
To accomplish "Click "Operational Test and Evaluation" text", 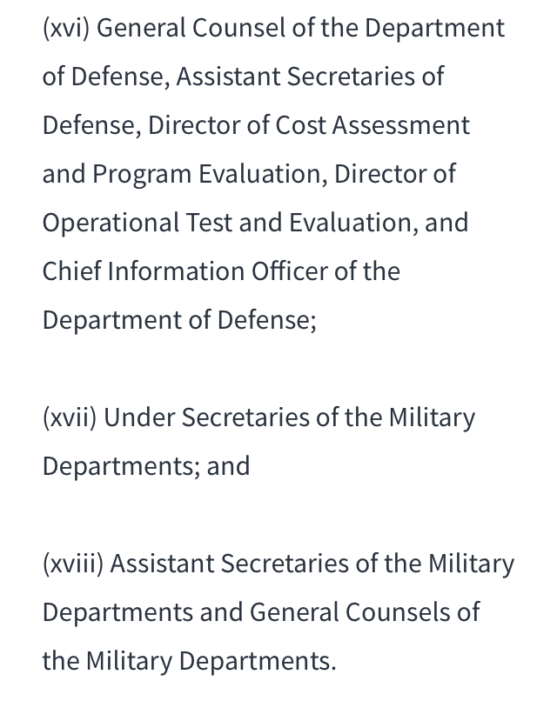I will click(227, 224).
